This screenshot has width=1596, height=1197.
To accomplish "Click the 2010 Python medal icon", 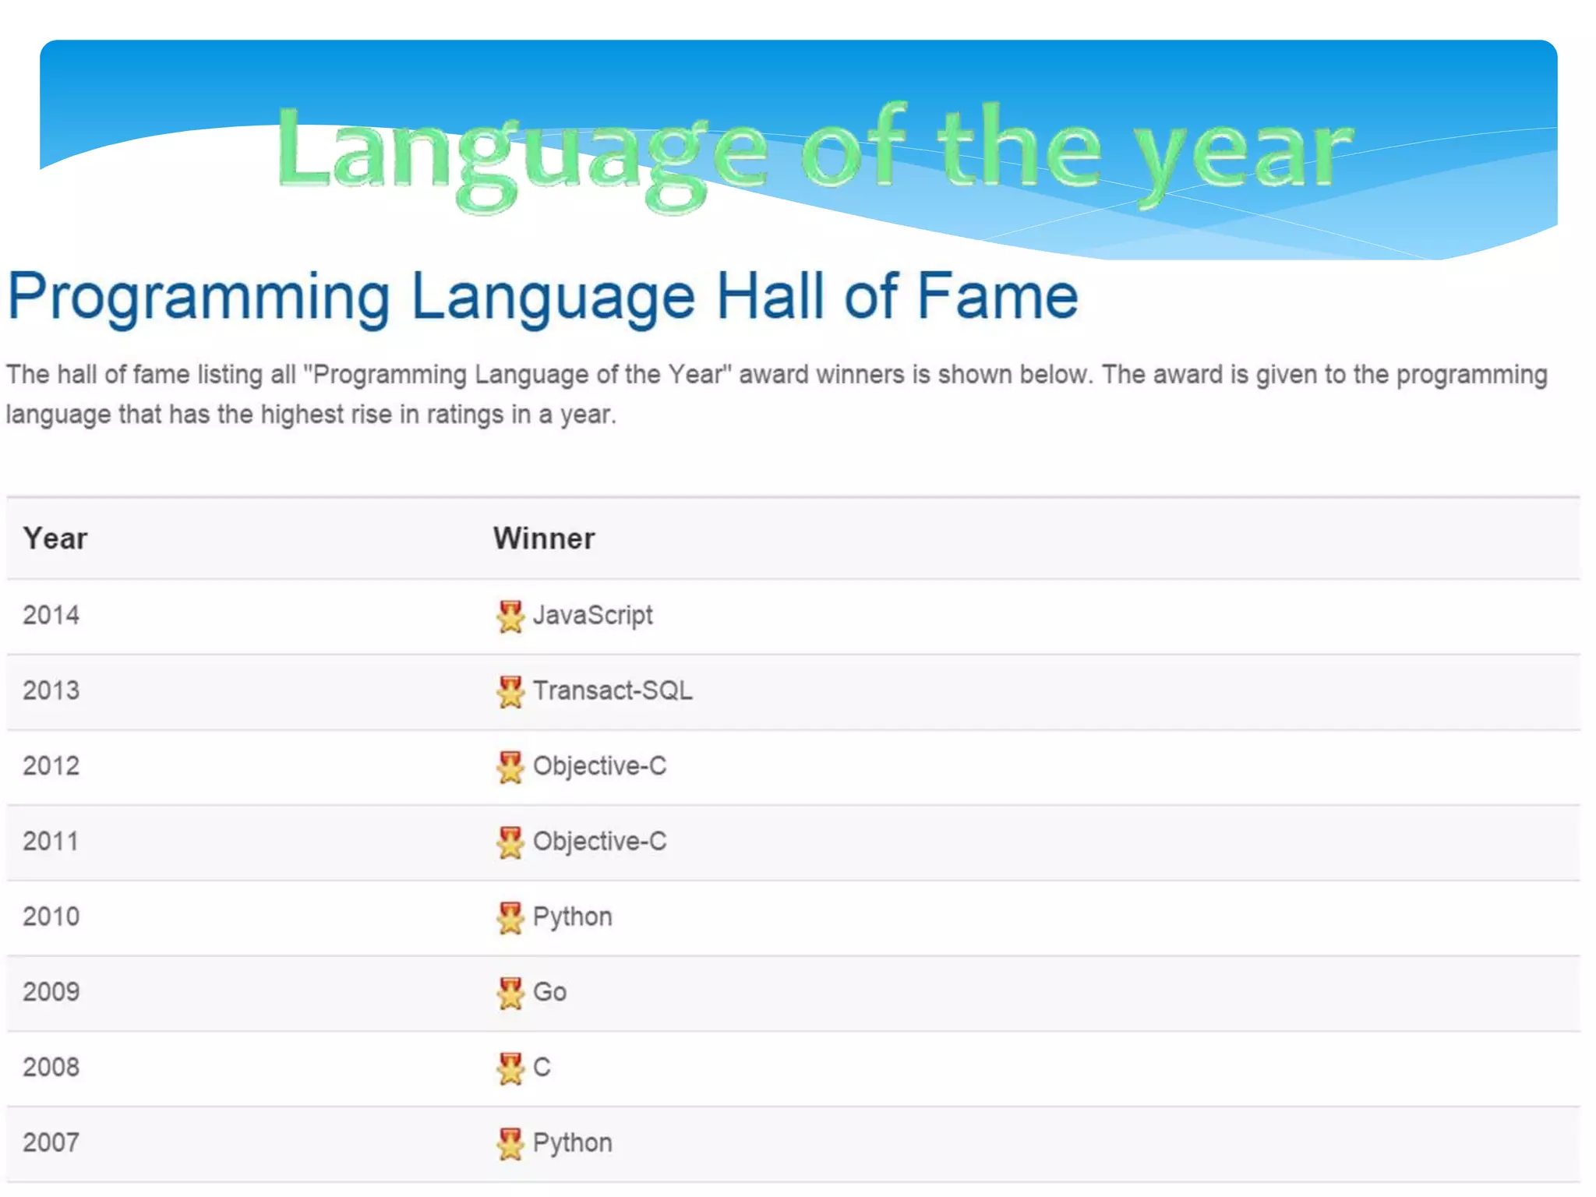I will 510,918.
